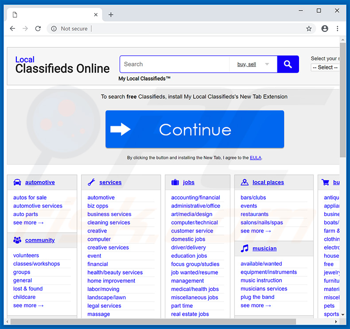
Task: Open auto parts link
Action: pos(26,214)
